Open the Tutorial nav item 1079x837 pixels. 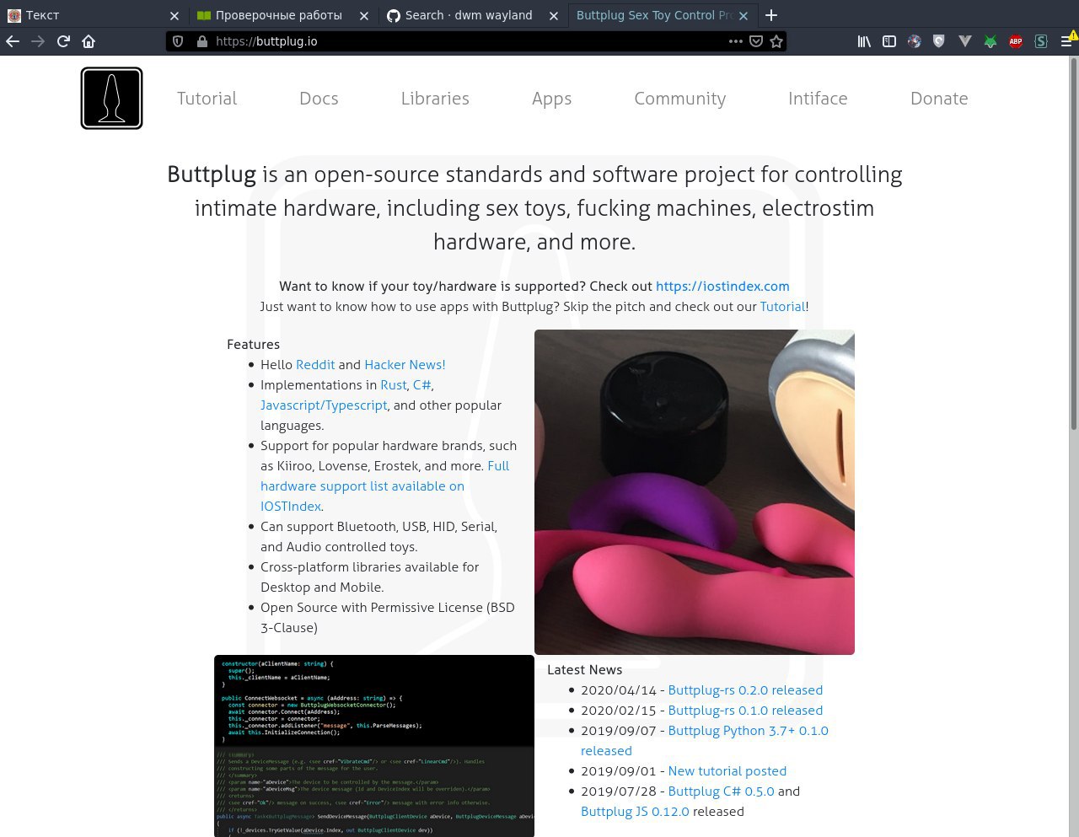click(x=207, y=99)
